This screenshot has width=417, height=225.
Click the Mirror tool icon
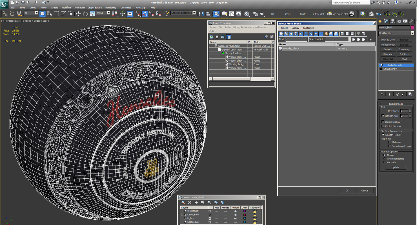point(201,13)
